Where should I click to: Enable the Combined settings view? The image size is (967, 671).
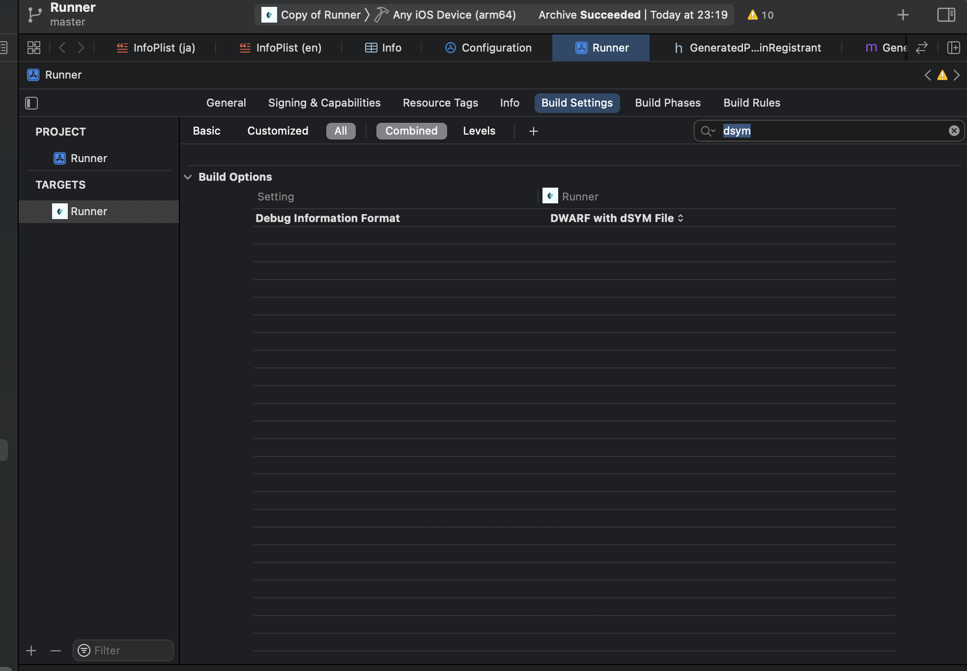(411, 131)
